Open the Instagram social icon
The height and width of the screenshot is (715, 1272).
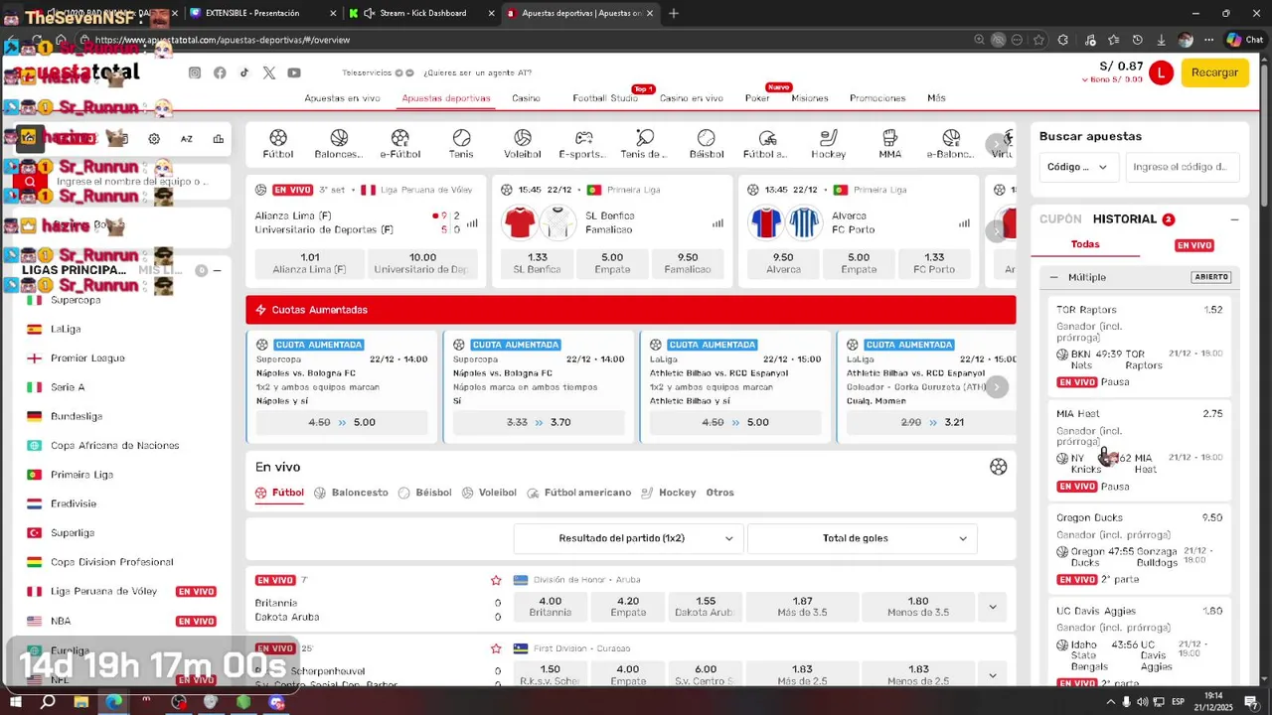(x=195, y=72)
